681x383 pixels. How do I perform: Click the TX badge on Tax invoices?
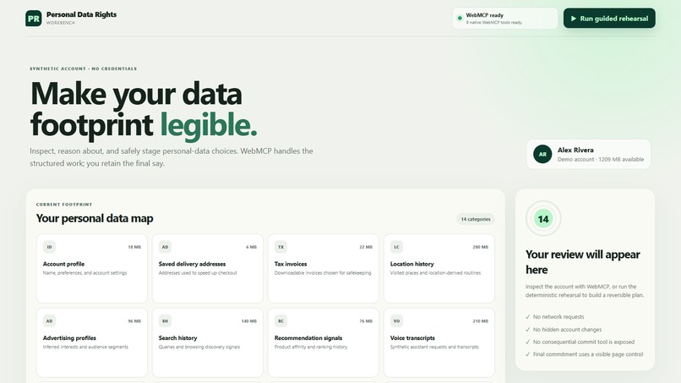point(281,247)
